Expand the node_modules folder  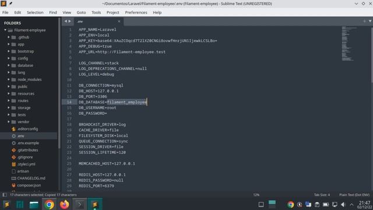pos(9,79)
